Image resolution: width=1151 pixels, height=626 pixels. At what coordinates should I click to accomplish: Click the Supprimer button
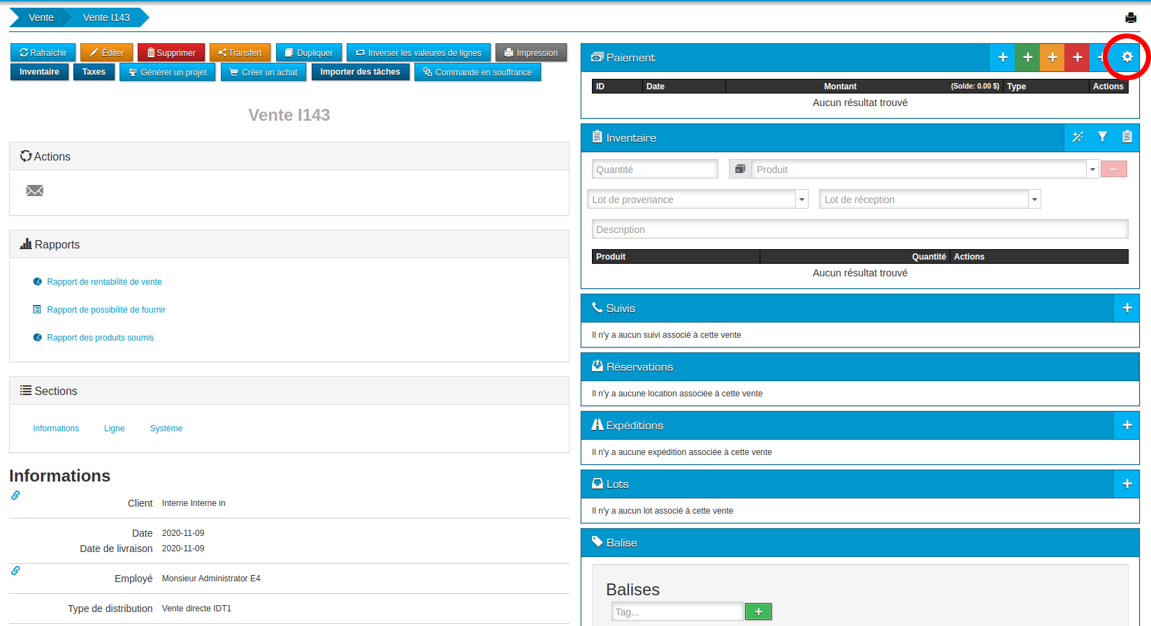(x=171, y=52)
